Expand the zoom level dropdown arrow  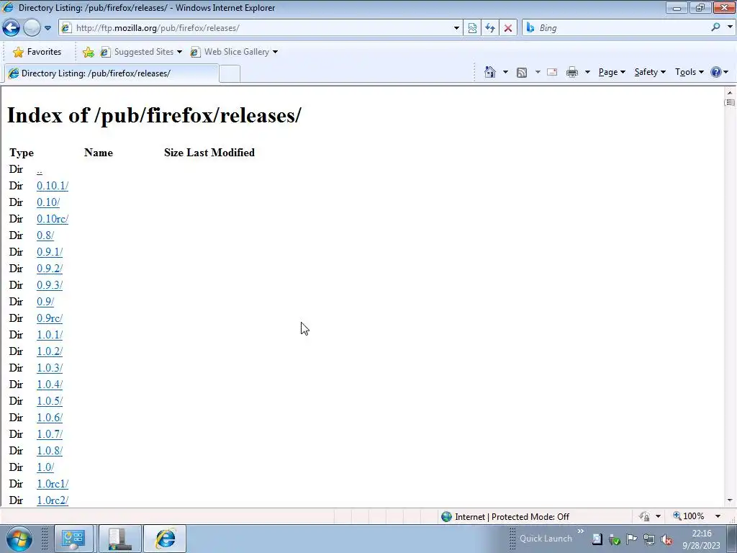coord(718,517)
